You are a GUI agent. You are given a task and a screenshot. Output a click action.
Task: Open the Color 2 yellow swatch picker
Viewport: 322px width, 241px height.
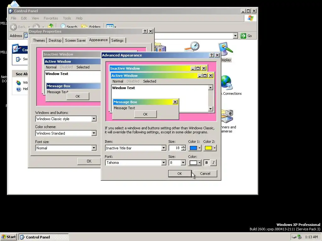click(210, 148)
